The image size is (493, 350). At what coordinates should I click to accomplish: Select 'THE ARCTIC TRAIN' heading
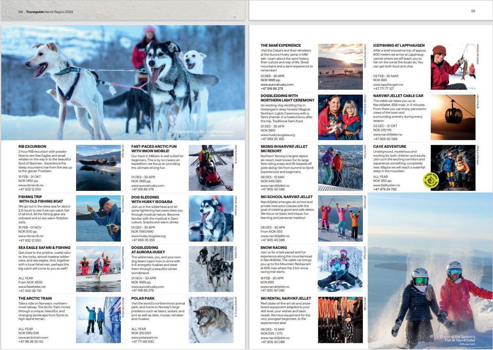(x=35, y=298)
